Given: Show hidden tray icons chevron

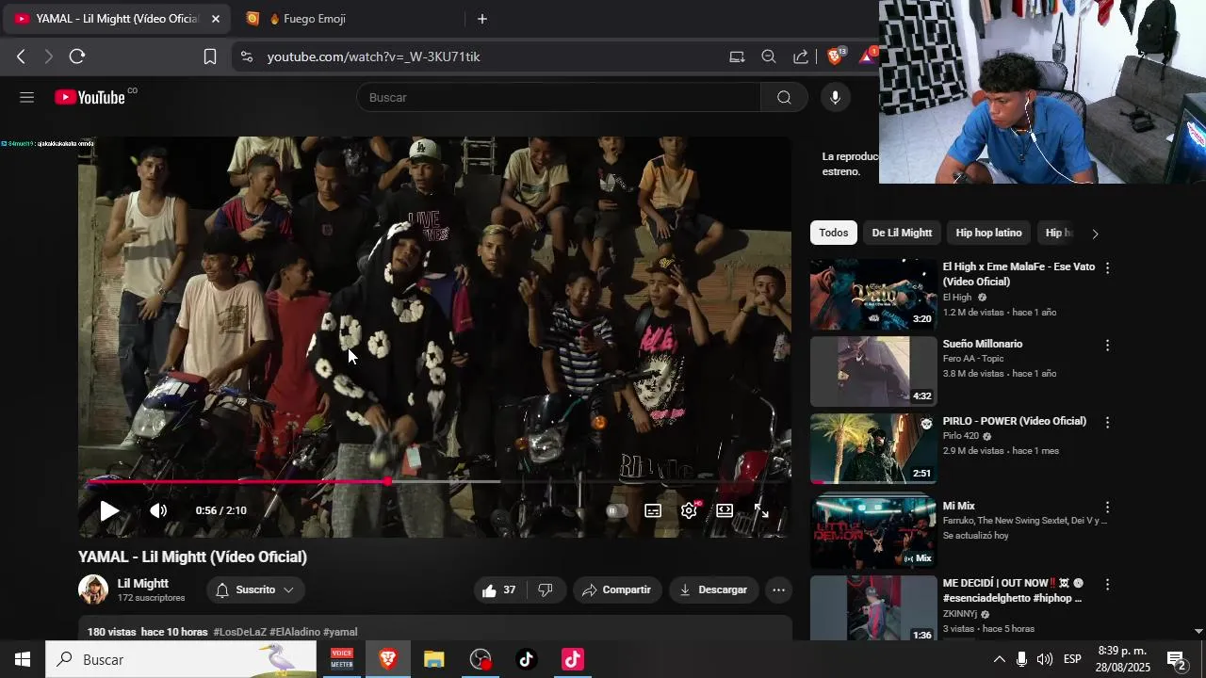Looking at the screenshot, I should tap(1000, 659).
